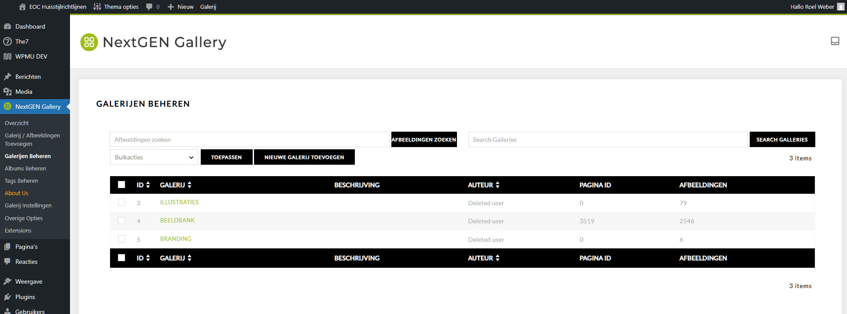Click the Plugins plug icon in sidebar
The width and height of the screenshot is (847, 314).
click(x=7, y=297)
